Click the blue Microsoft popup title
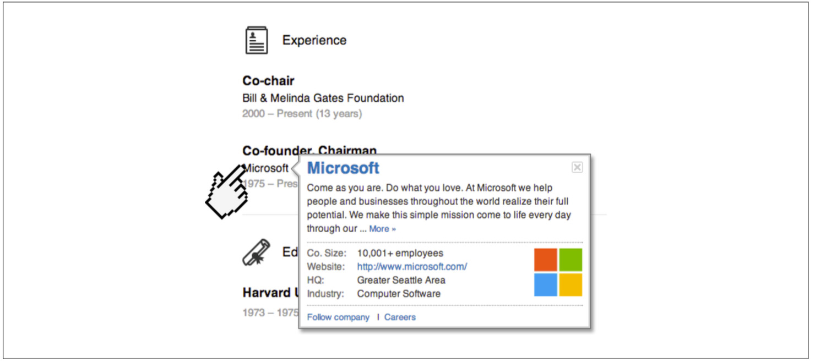Viewport: 815px width, 363px height. [x=343, y=168]
